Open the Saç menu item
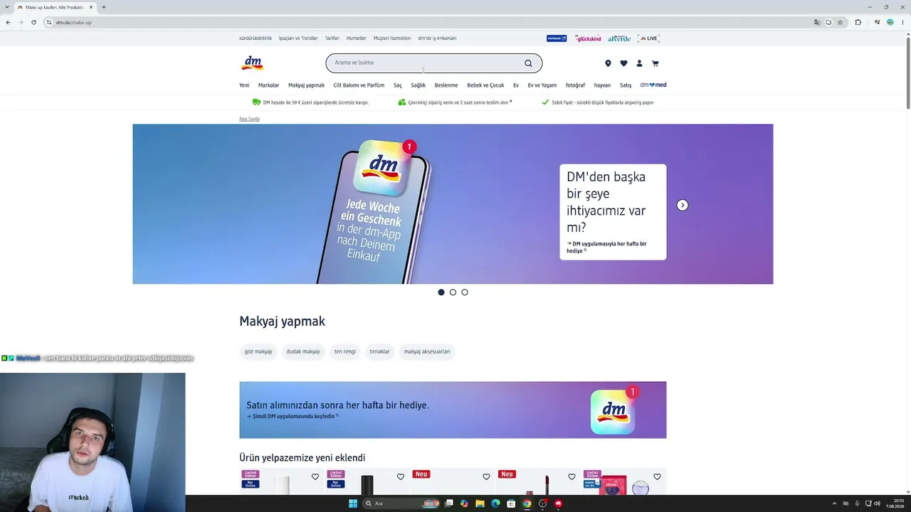 click(398, 85)
